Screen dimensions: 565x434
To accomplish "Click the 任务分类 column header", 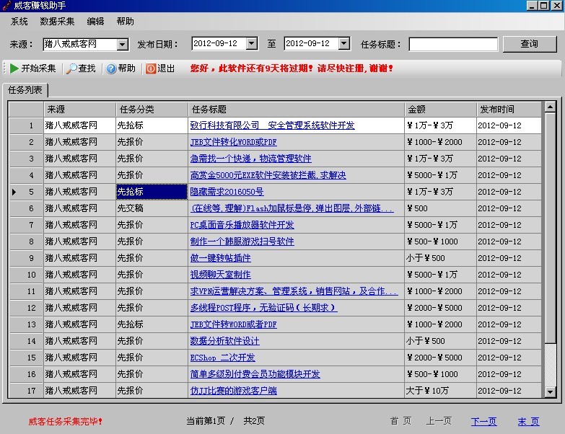I will pos(152,110).
